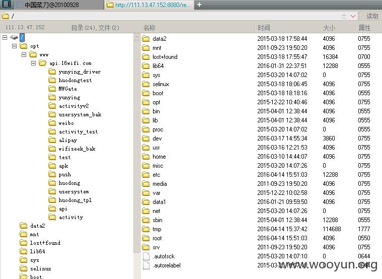The width and height of the screenshot is (382, 279).
Task: Click the yunying_driver folder icon in tree
Action: tap(52, 72)
